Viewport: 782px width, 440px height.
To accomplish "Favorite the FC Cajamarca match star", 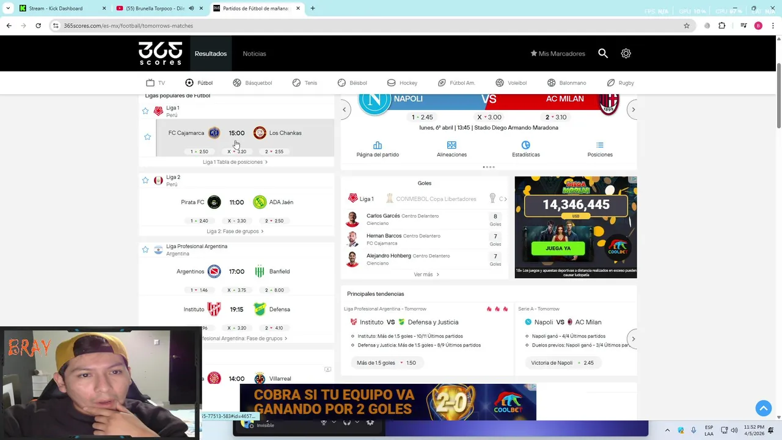I will coord(147,137).
